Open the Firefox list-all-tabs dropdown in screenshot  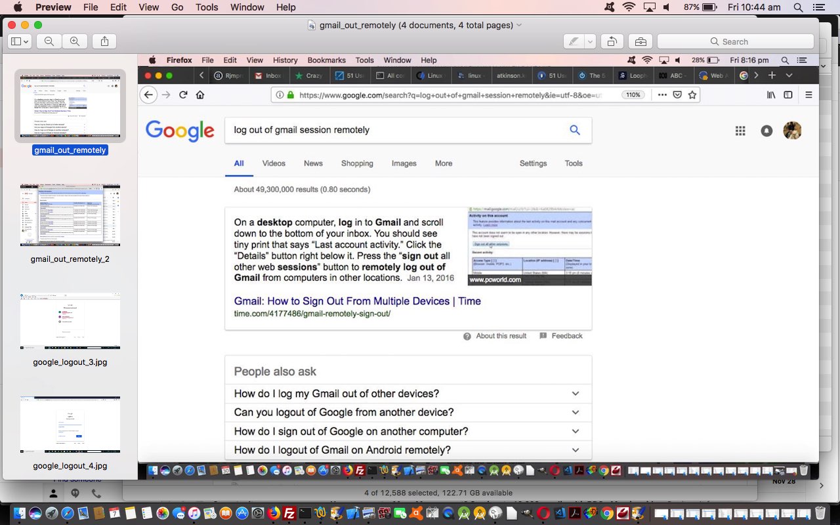789,75
